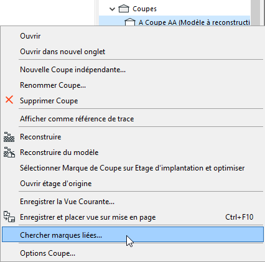Click the Reconstruire du modèle icon

pyautogui.click(x=9, y=152)
